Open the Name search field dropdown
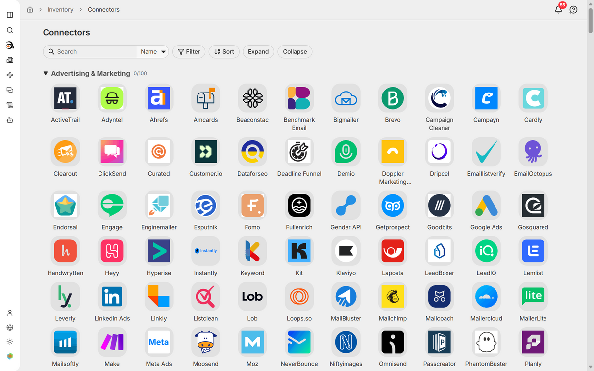The width and height of the screenshot is (594, 371). pyautogui.click(x=152, y=52)
